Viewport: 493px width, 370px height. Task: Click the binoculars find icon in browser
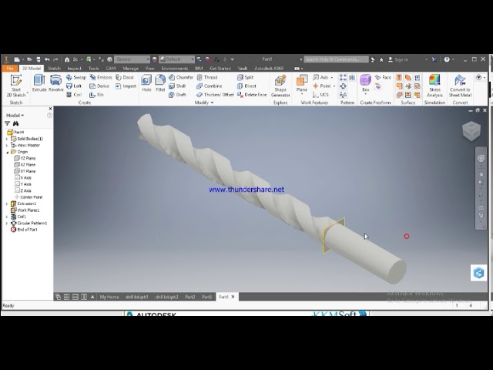[x=15, y=123]
